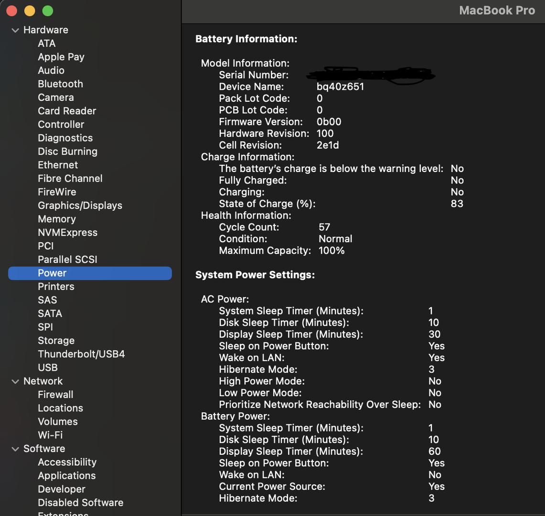Viewport: 545px width, 516px height.
Task: Open Bluetooth information
Action: click(x=61, y=84)
